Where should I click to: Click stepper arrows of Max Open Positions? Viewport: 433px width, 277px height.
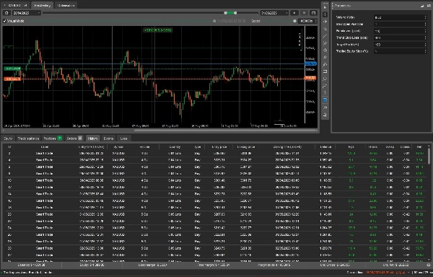[425, 25]
